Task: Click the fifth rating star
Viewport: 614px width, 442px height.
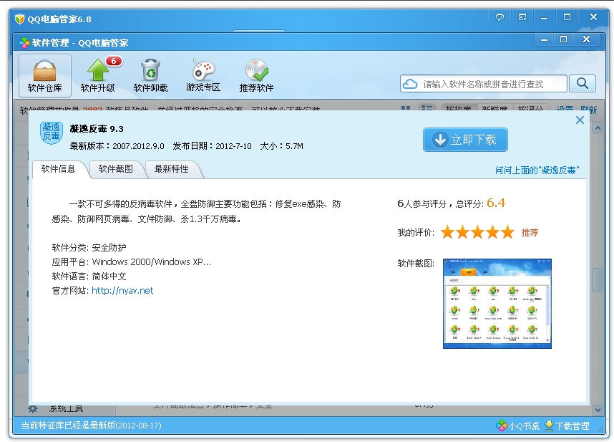Action: [x=508, y=232]
